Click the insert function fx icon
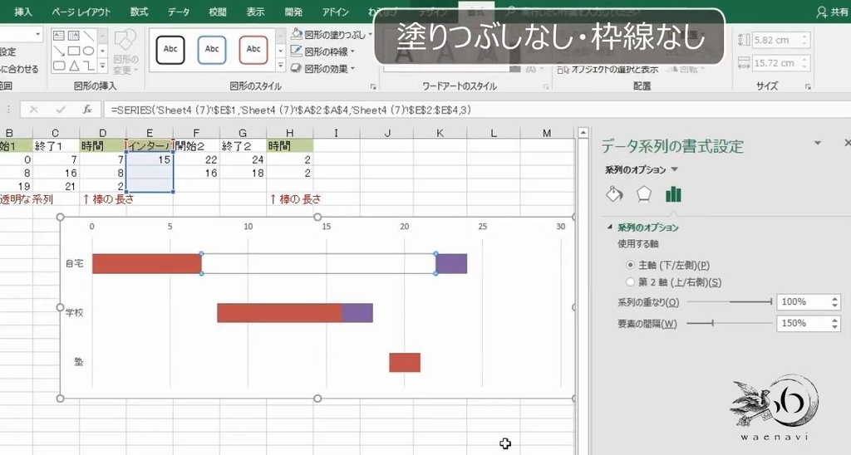 86,110
